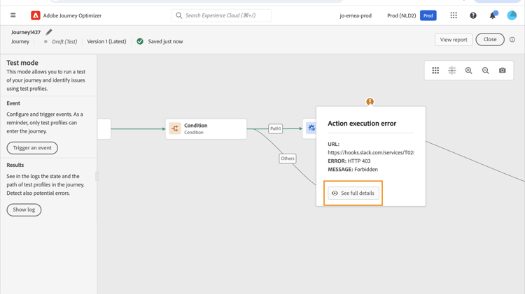Click the Trigger an event button
The image size is (525, 294).
(x=32, y=148)
